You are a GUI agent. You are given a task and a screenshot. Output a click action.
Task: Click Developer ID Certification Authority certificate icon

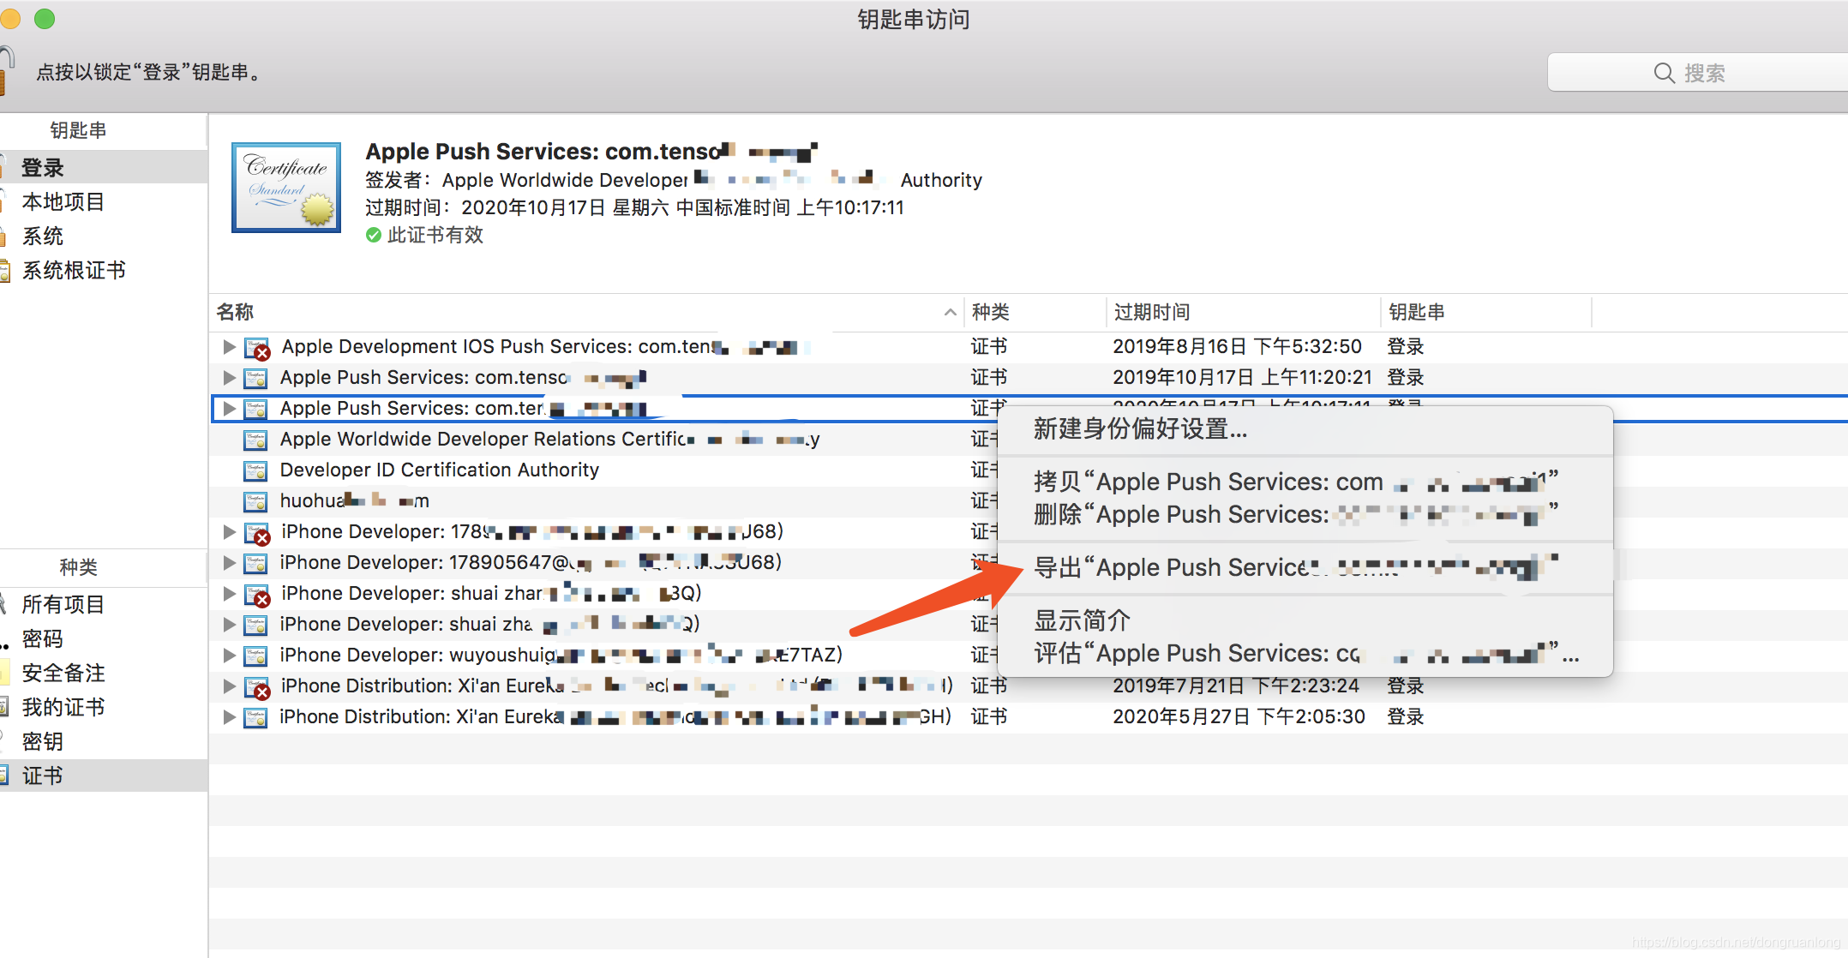[255, 470]
